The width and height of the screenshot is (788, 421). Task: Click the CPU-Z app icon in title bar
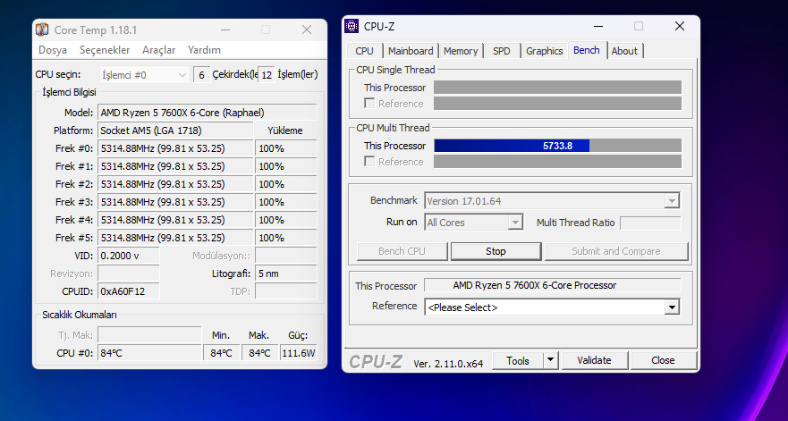pyautogui.click(x=352, y=26)
